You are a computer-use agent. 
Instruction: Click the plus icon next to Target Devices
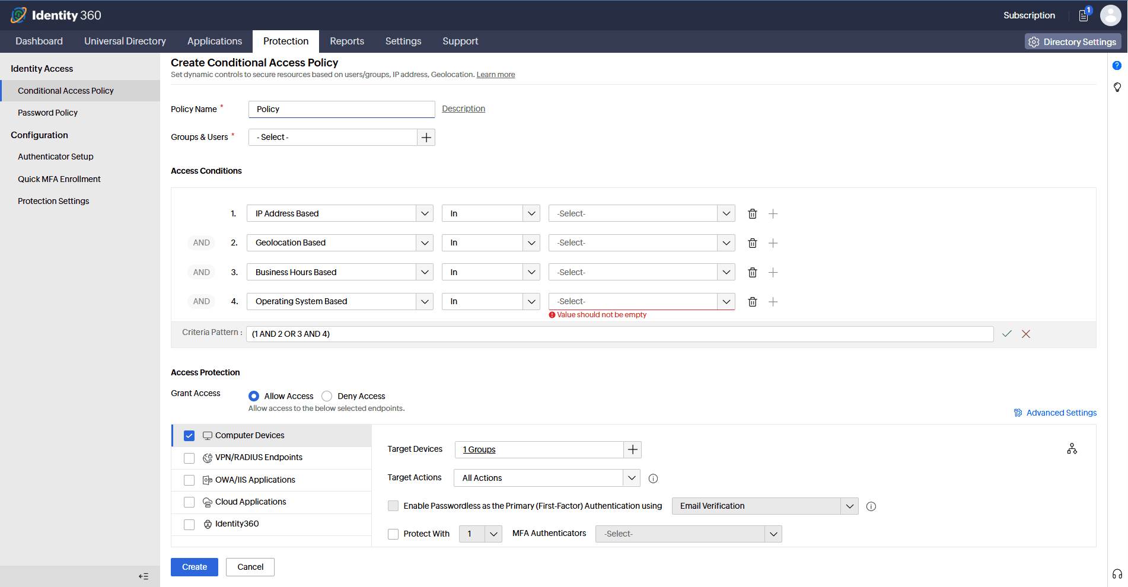pyautogui.click(x=633, y=449)
